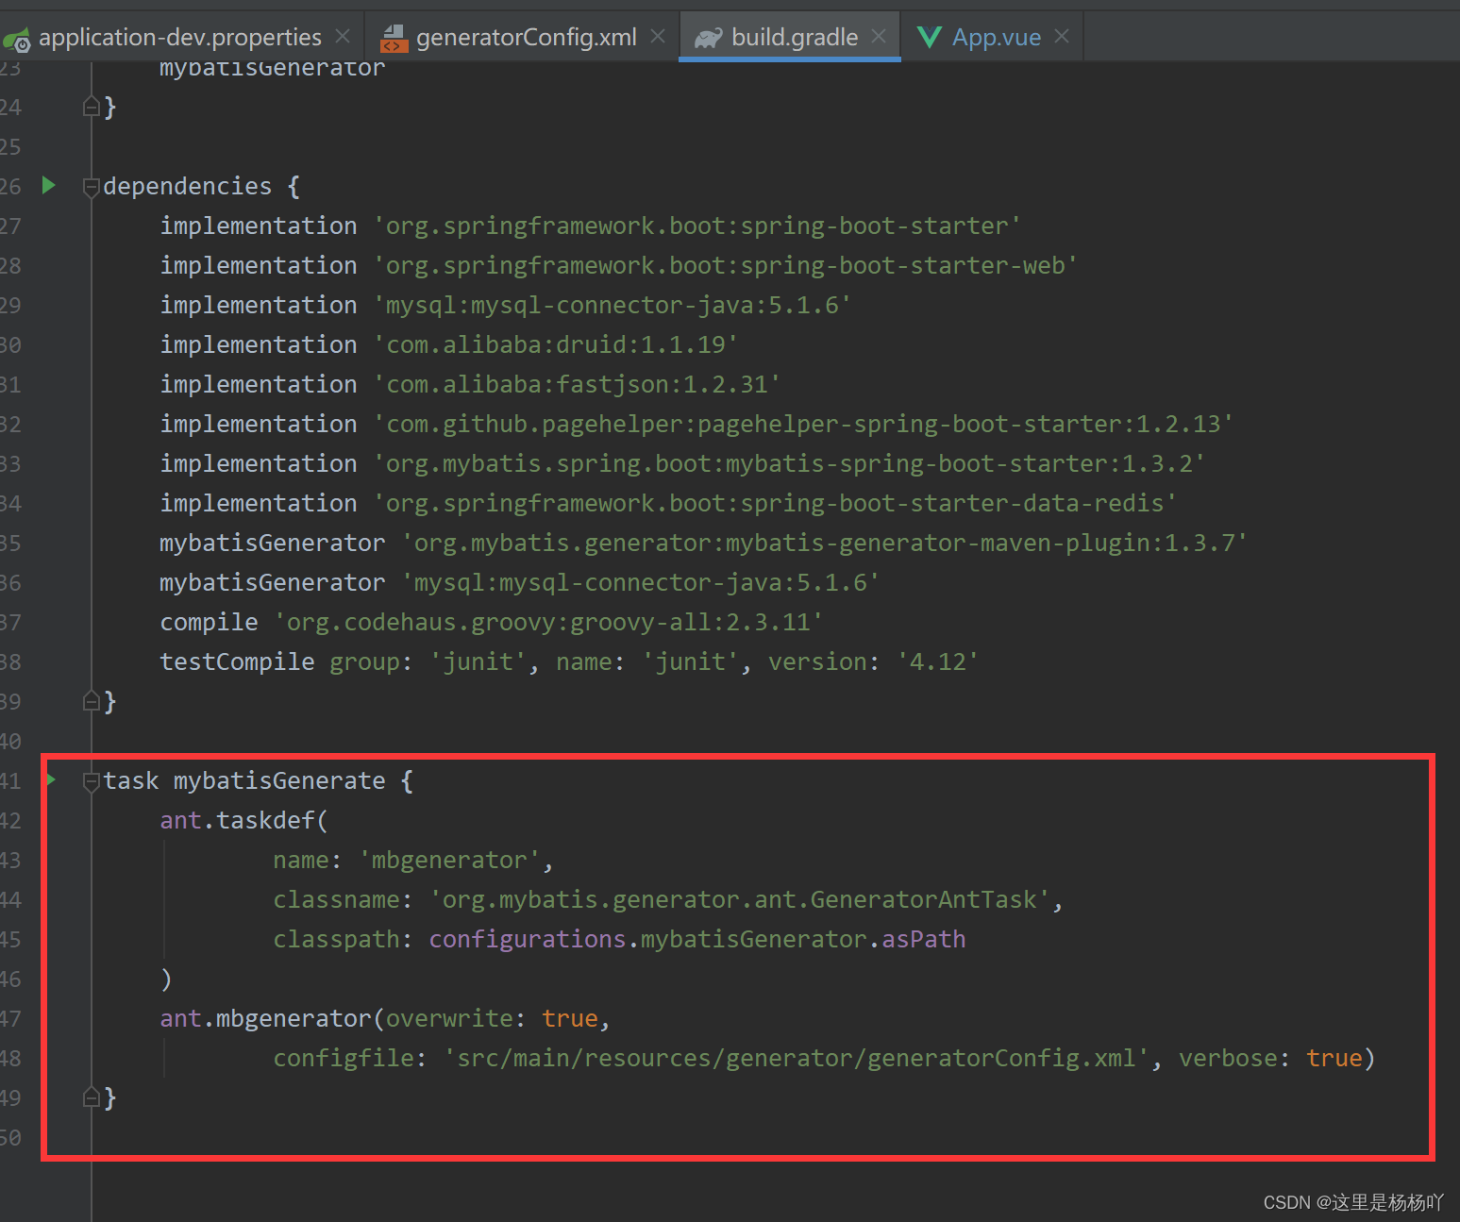This screenshot has height=1222, width=1460.
Task: Click 'configurations.mybatisGenerator.asPath' expression
Action: (x=697, y=939)
